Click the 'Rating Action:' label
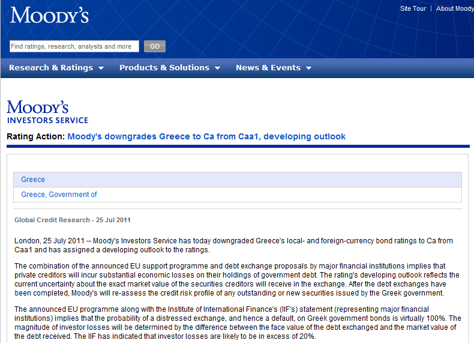The height and width of the screenshot is (343, 474). click(35, 136)
